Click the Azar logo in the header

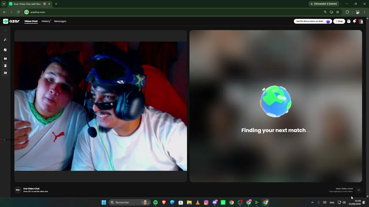[x=11, y=21]
